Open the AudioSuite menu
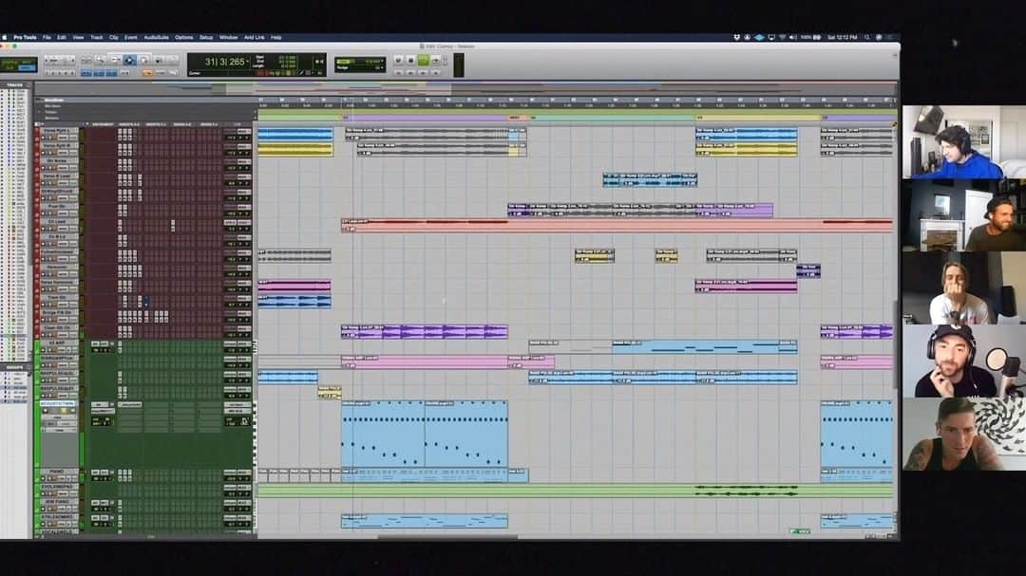The width and height of the screenshot is (1026, 576). (156, 37)
